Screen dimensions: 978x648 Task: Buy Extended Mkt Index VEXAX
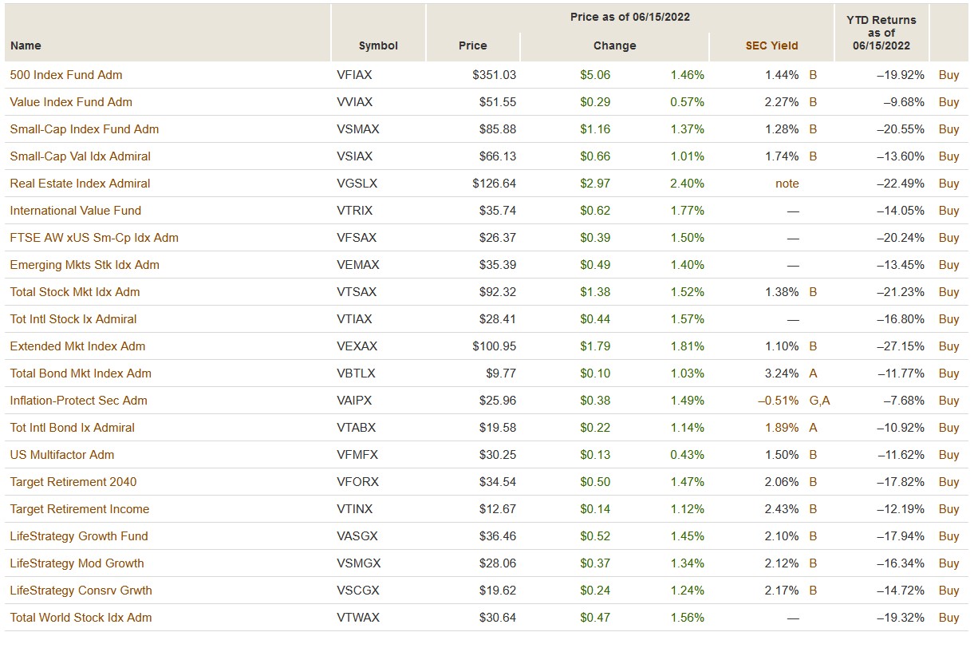point(948,346)
